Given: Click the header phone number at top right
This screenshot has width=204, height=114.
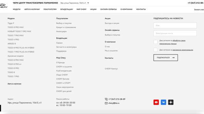Looking at the screenshot, I should click(196, 3).
